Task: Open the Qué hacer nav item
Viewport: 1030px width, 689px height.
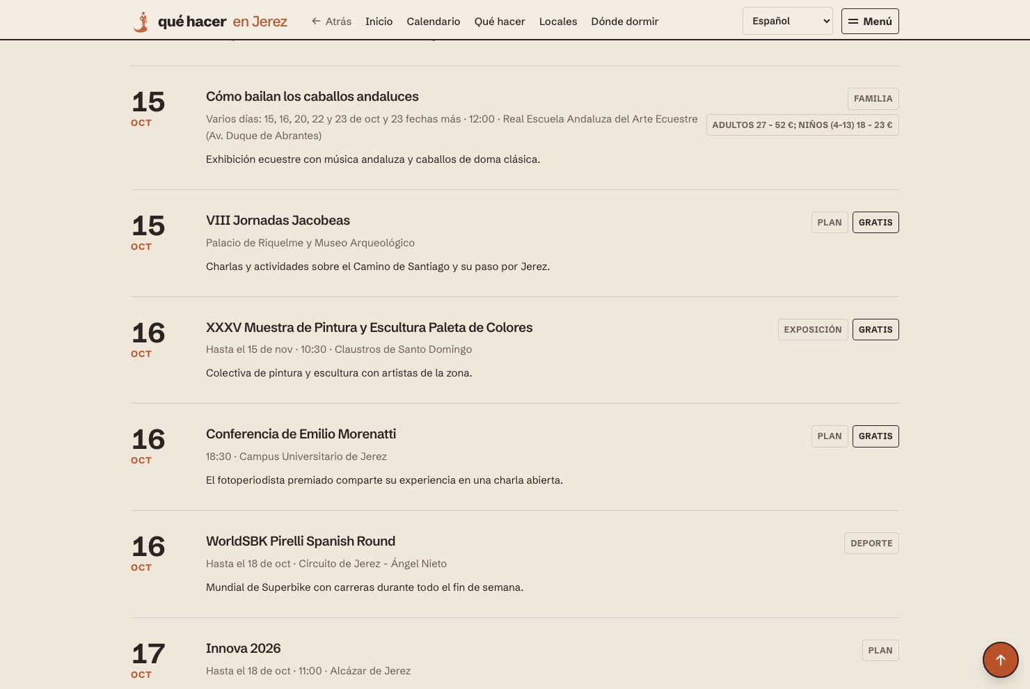Action: pos(500,22)
